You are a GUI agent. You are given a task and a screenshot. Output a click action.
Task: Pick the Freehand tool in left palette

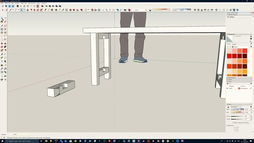(5, 26)
